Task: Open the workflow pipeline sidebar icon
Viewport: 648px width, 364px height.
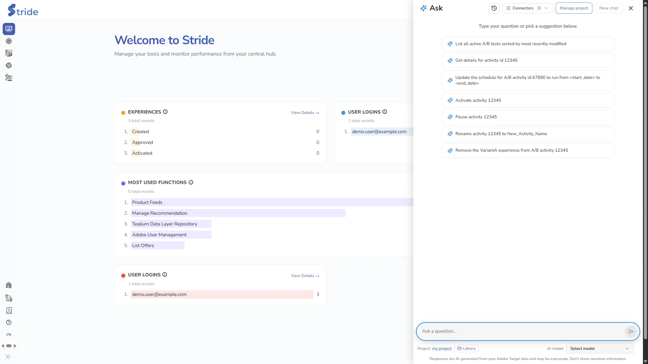Action: point(9,78)
